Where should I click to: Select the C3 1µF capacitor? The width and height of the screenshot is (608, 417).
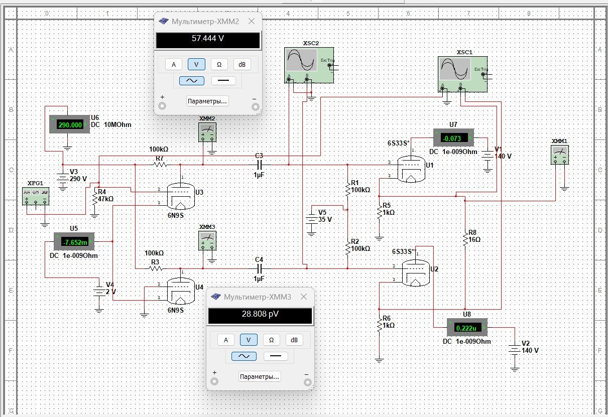[260, 165]
